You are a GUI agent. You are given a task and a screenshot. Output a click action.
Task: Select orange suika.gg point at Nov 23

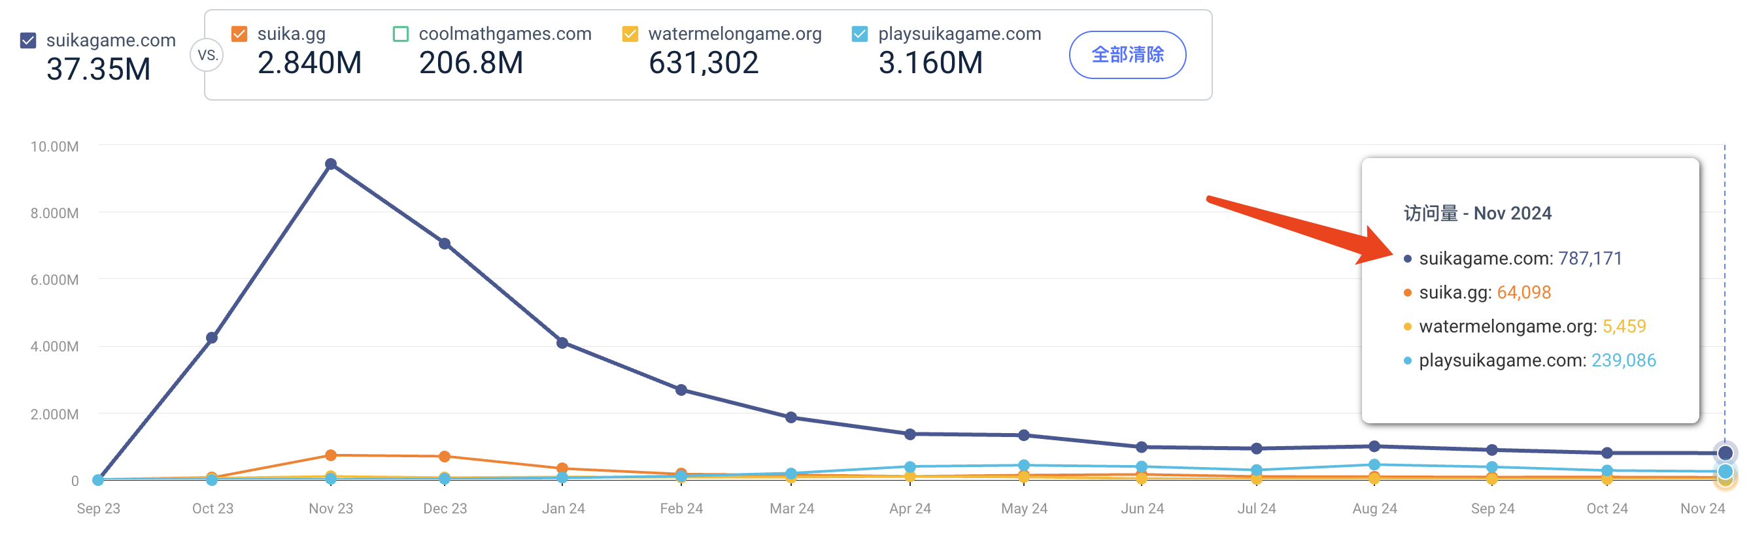pyautogui.click(x=331, y=455)
